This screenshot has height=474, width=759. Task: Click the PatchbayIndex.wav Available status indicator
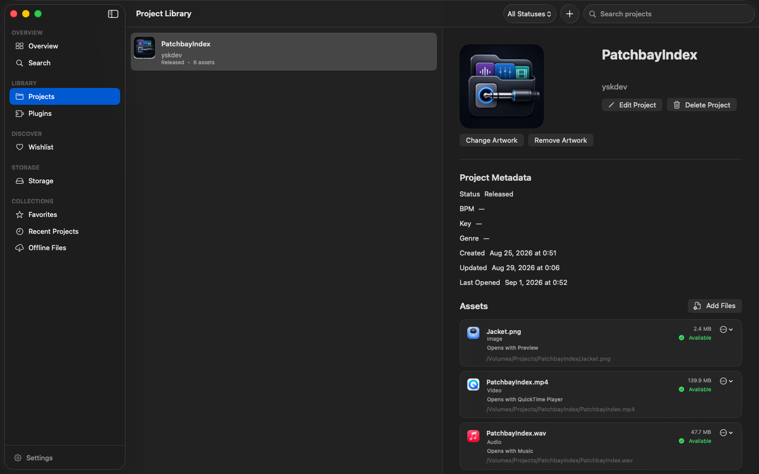[695, 441]
